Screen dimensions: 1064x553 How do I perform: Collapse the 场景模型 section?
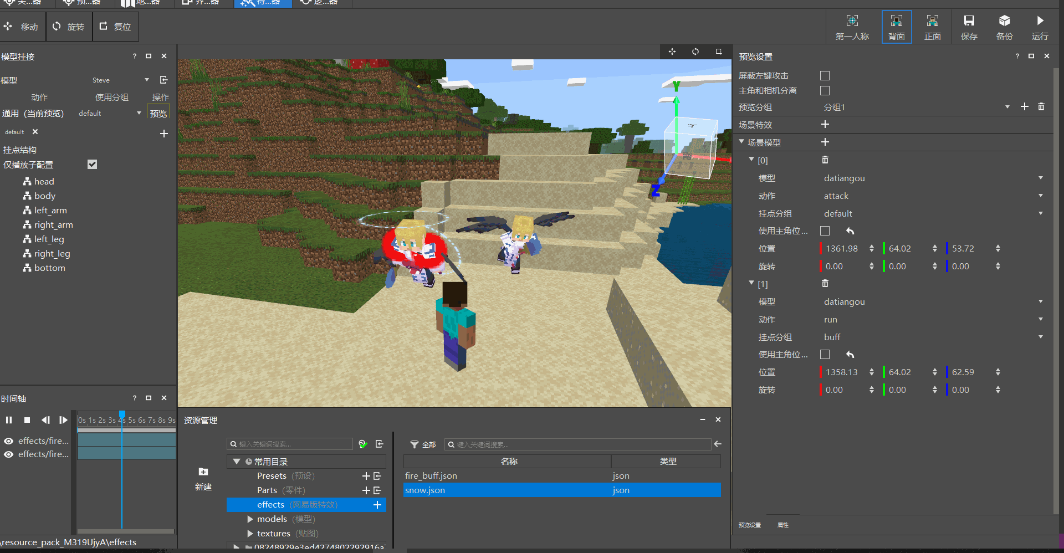click(x=741, y=142)
